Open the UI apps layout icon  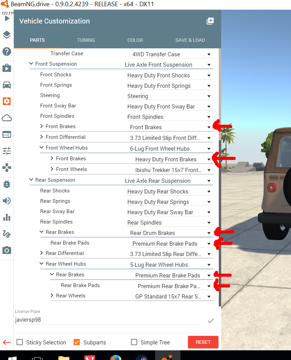pos(7,134)
